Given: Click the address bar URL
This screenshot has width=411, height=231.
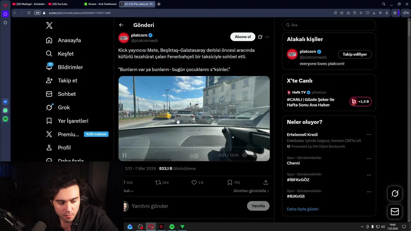Looking at the screenshot, I should point(80,13).
